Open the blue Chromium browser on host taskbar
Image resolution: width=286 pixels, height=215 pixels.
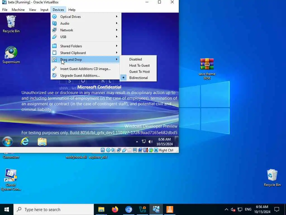click(x=128, y=209)
